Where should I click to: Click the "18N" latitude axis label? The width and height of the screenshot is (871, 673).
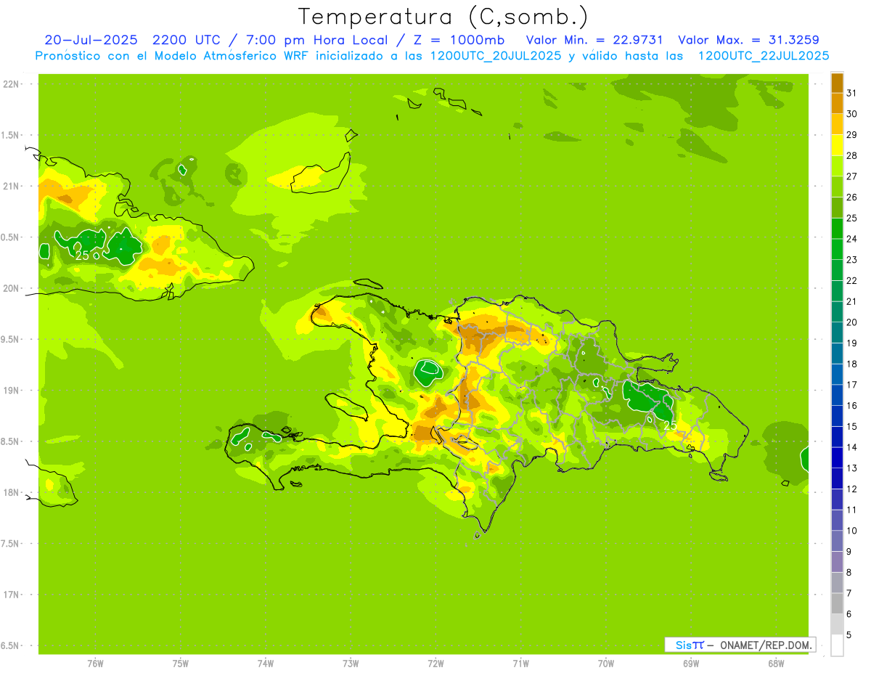coord(11,493)
